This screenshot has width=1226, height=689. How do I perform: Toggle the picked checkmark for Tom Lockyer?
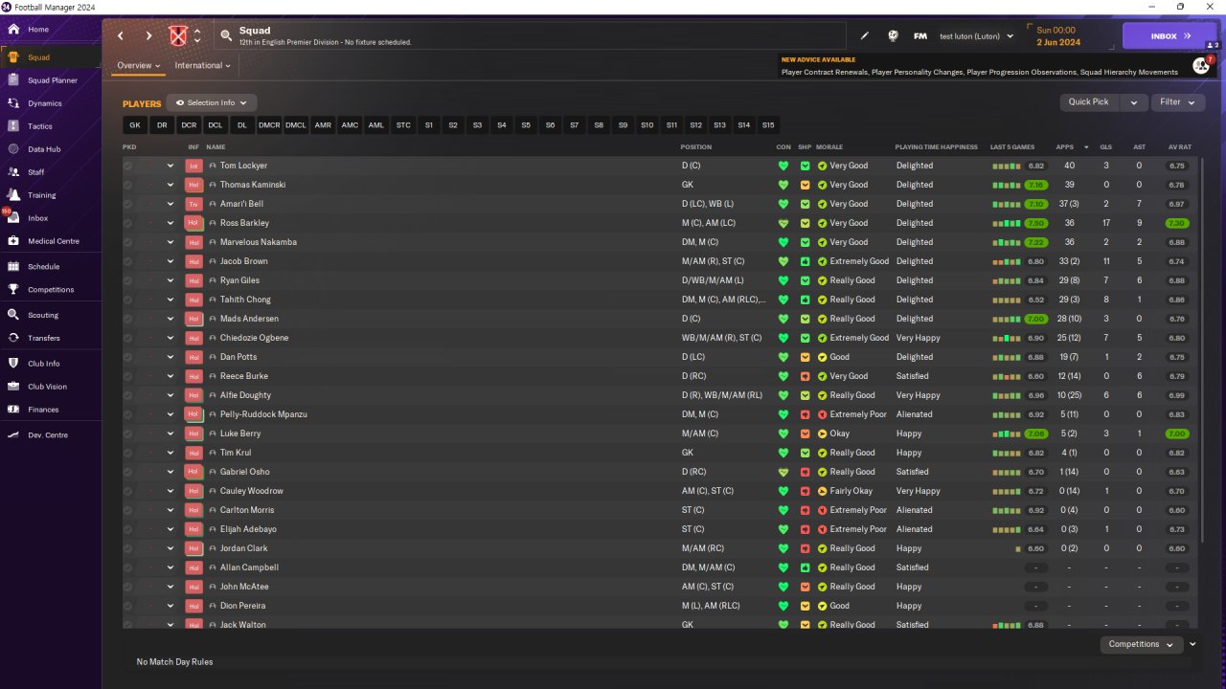(x=127, y=166)
